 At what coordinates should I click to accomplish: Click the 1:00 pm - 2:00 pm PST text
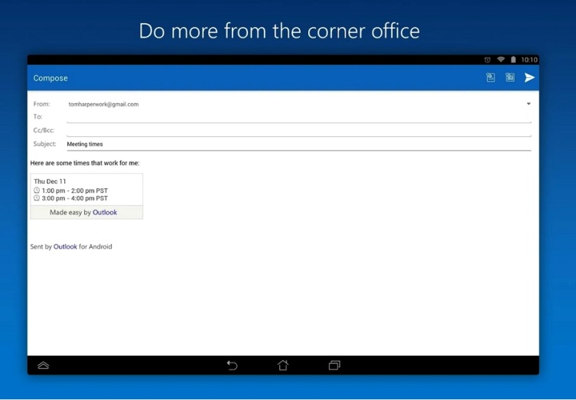tap(74, 190)
